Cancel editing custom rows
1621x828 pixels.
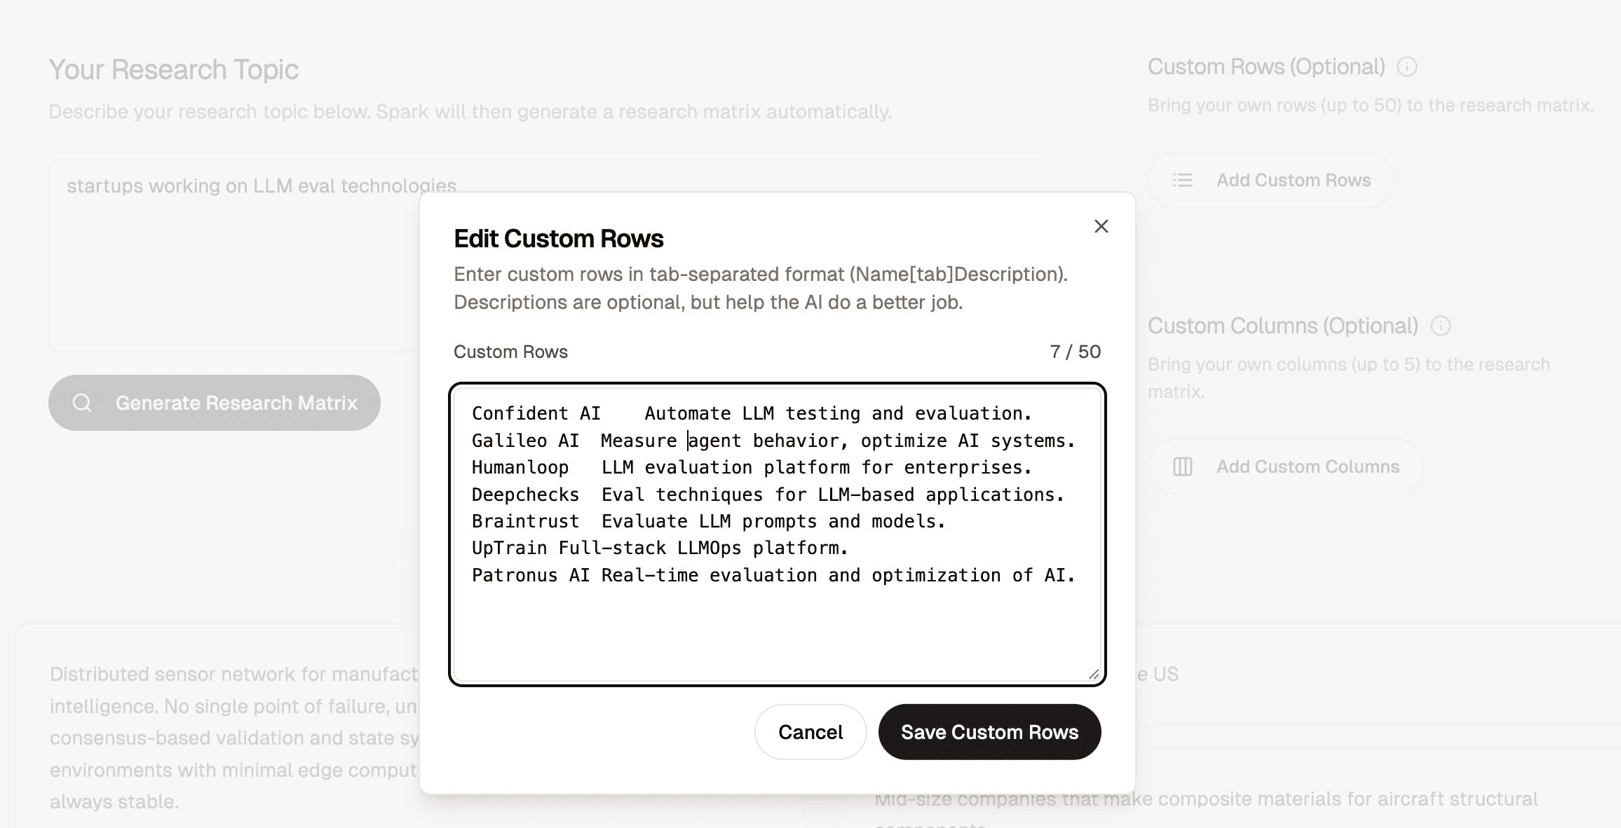point(810,732)
